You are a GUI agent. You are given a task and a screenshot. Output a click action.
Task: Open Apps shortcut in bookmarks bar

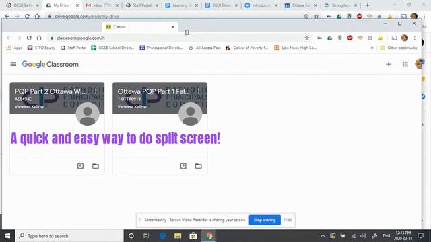click(15, 48)
